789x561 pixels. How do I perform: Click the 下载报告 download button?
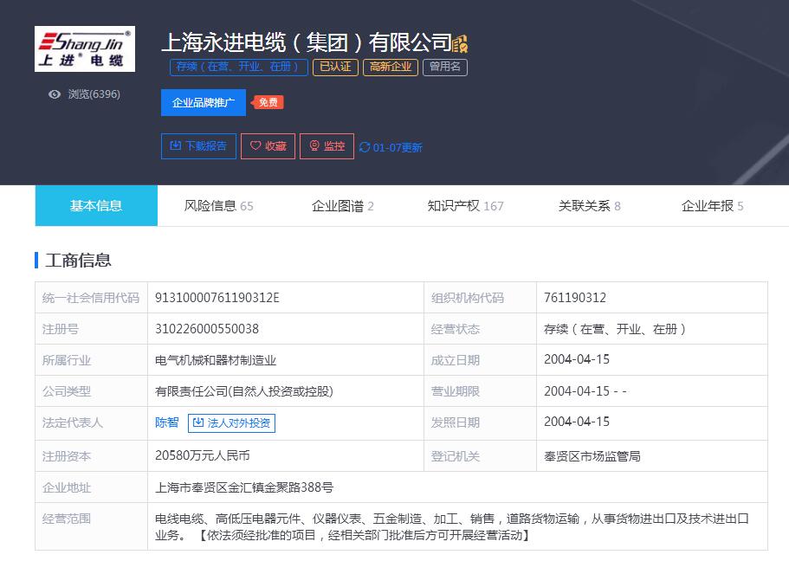198,146
